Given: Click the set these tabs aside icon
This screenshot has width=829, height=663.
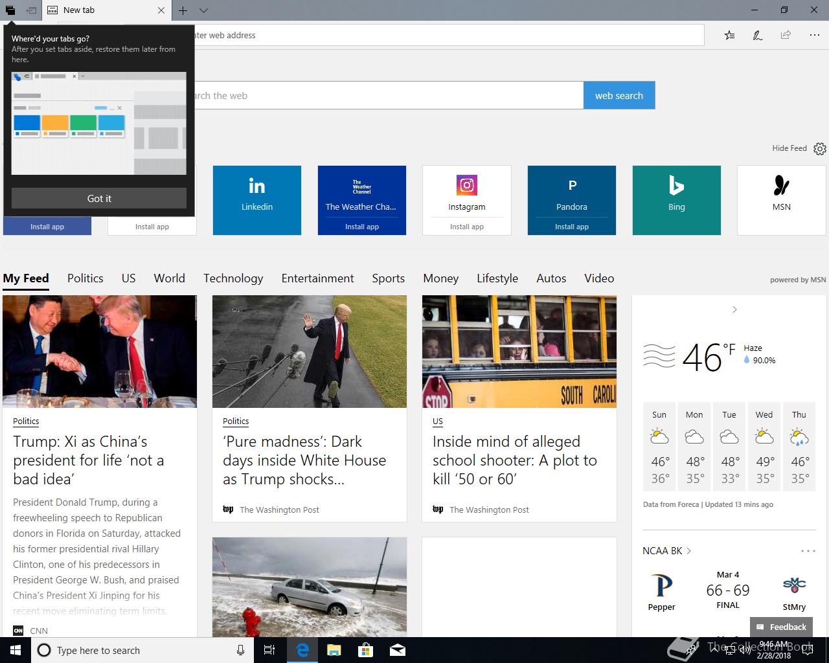Looking at the screenshot, I should (31, 10).
